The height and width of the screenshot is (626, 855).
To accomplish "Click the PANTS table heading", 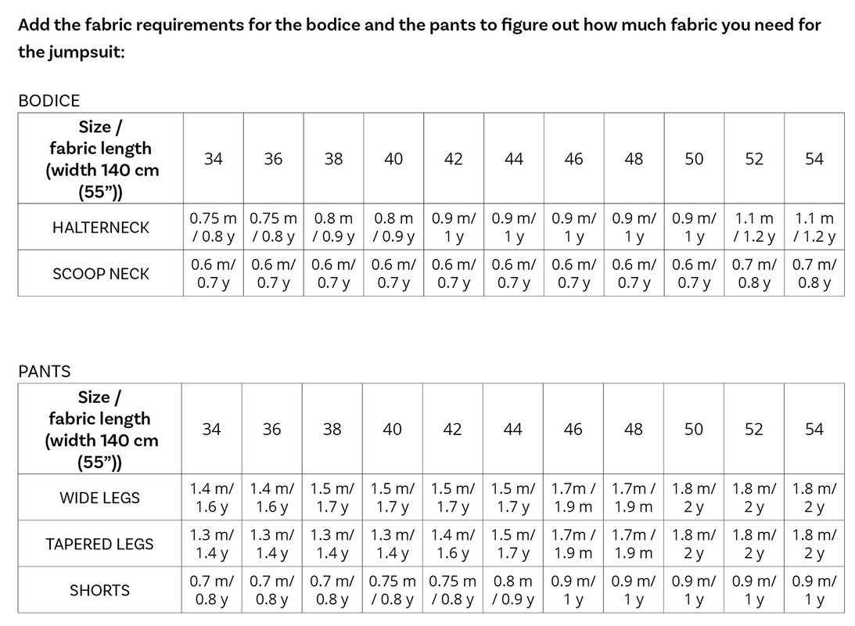I will pyautogui.click(x=44, y=372).
